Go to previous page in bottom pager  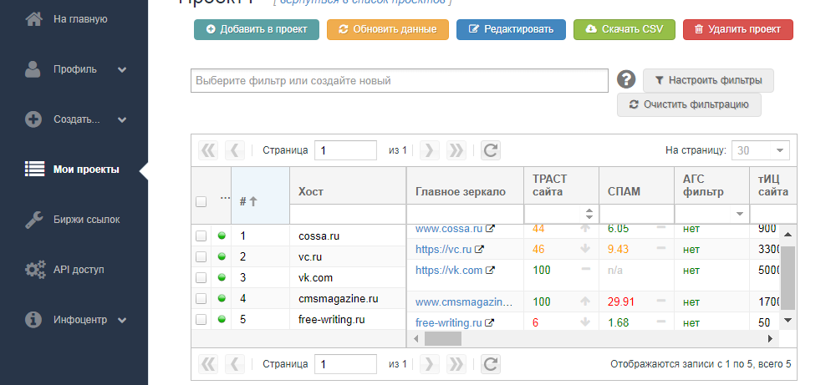coord(235,365)
